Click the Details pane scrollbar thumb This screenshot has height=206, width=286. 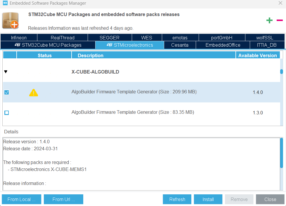pos(281,153)
